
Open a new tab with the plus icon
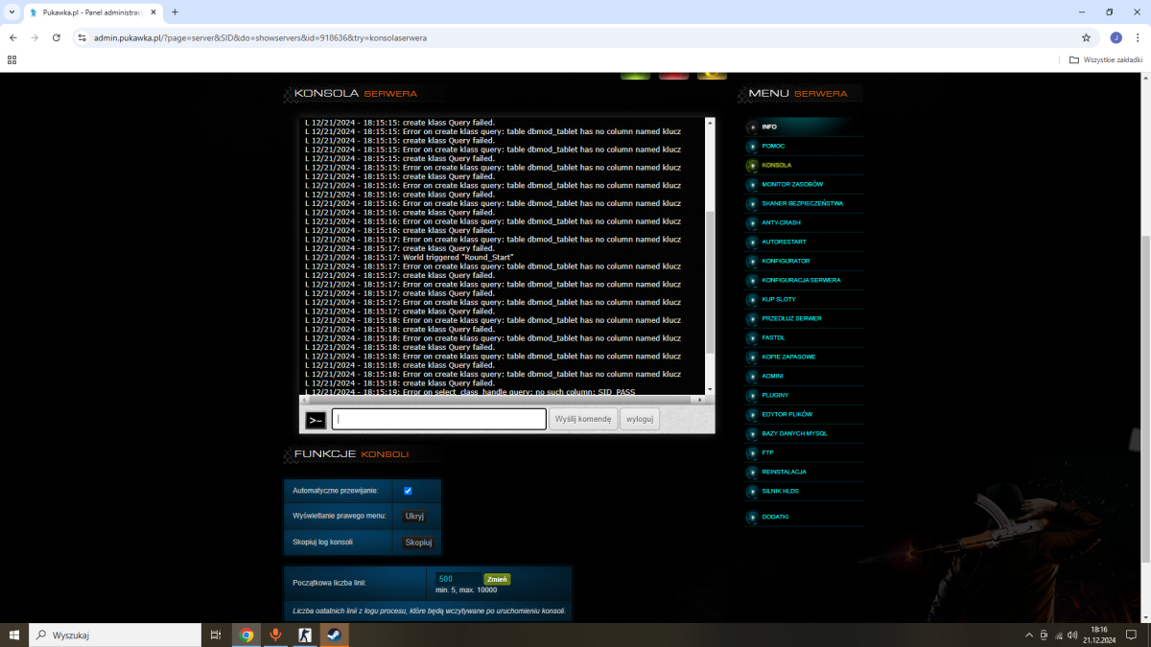pyautogui.click(x=175, y=12)
